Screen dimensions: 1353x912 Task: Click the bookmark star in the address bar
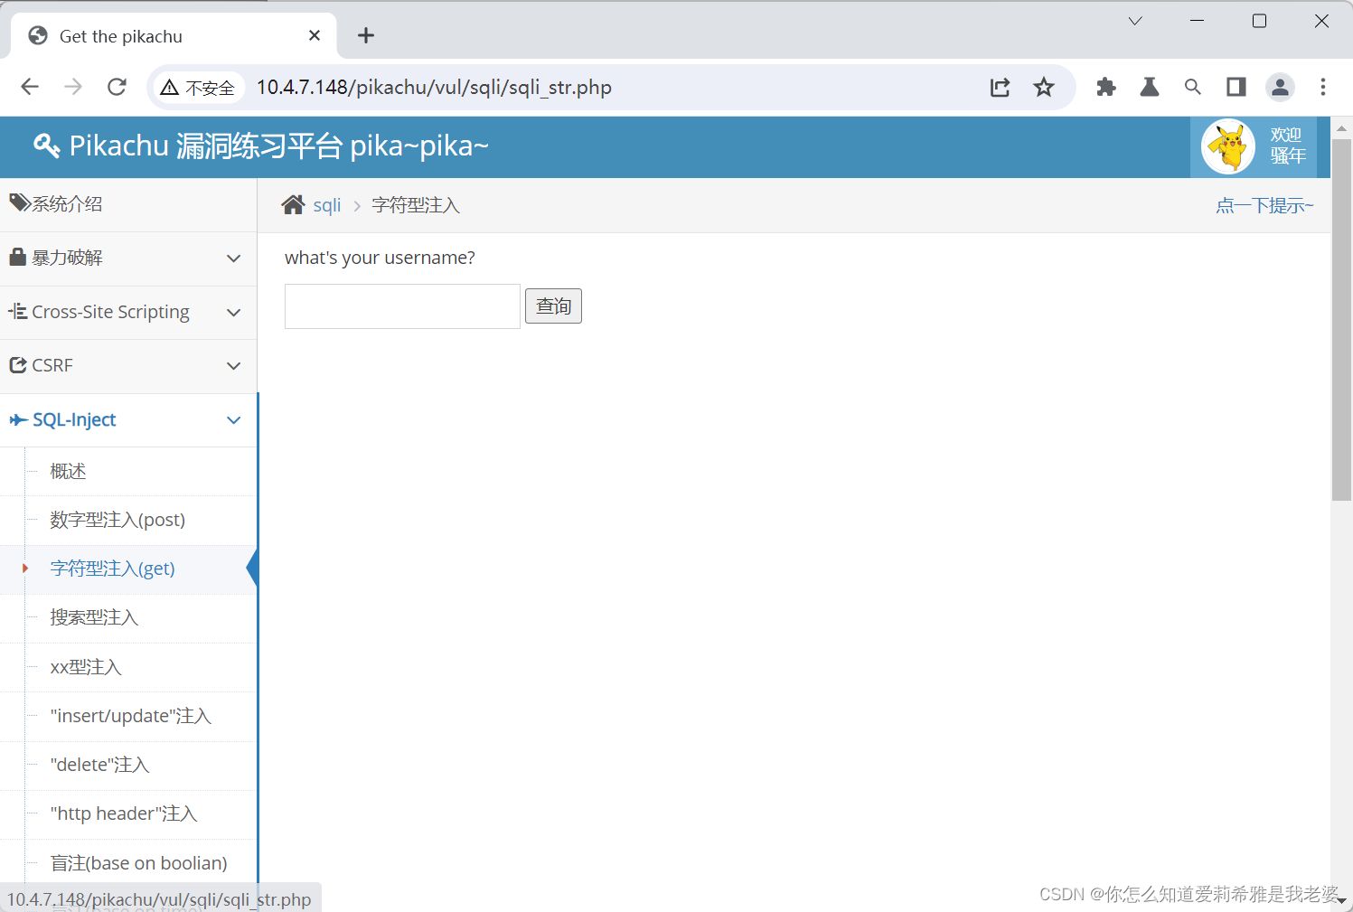click(x=1044, y=87)
